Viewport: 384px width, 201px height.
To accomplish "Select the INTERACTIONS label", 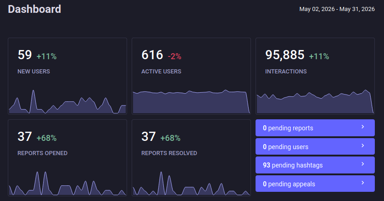I will coord(286,71).
